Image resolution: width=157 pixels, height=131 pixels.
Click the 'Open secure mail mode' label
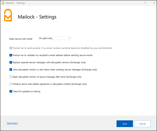pyautogui.click(x=21, y=39)
